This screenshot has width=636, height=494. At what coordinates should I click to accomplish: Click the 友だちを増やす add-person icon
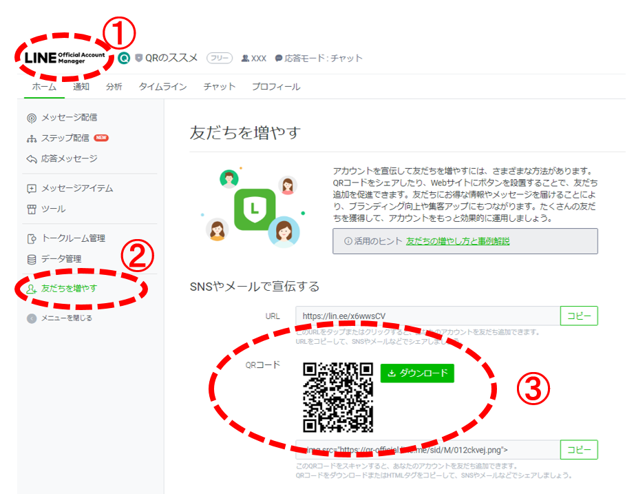[x=32, y=289]
